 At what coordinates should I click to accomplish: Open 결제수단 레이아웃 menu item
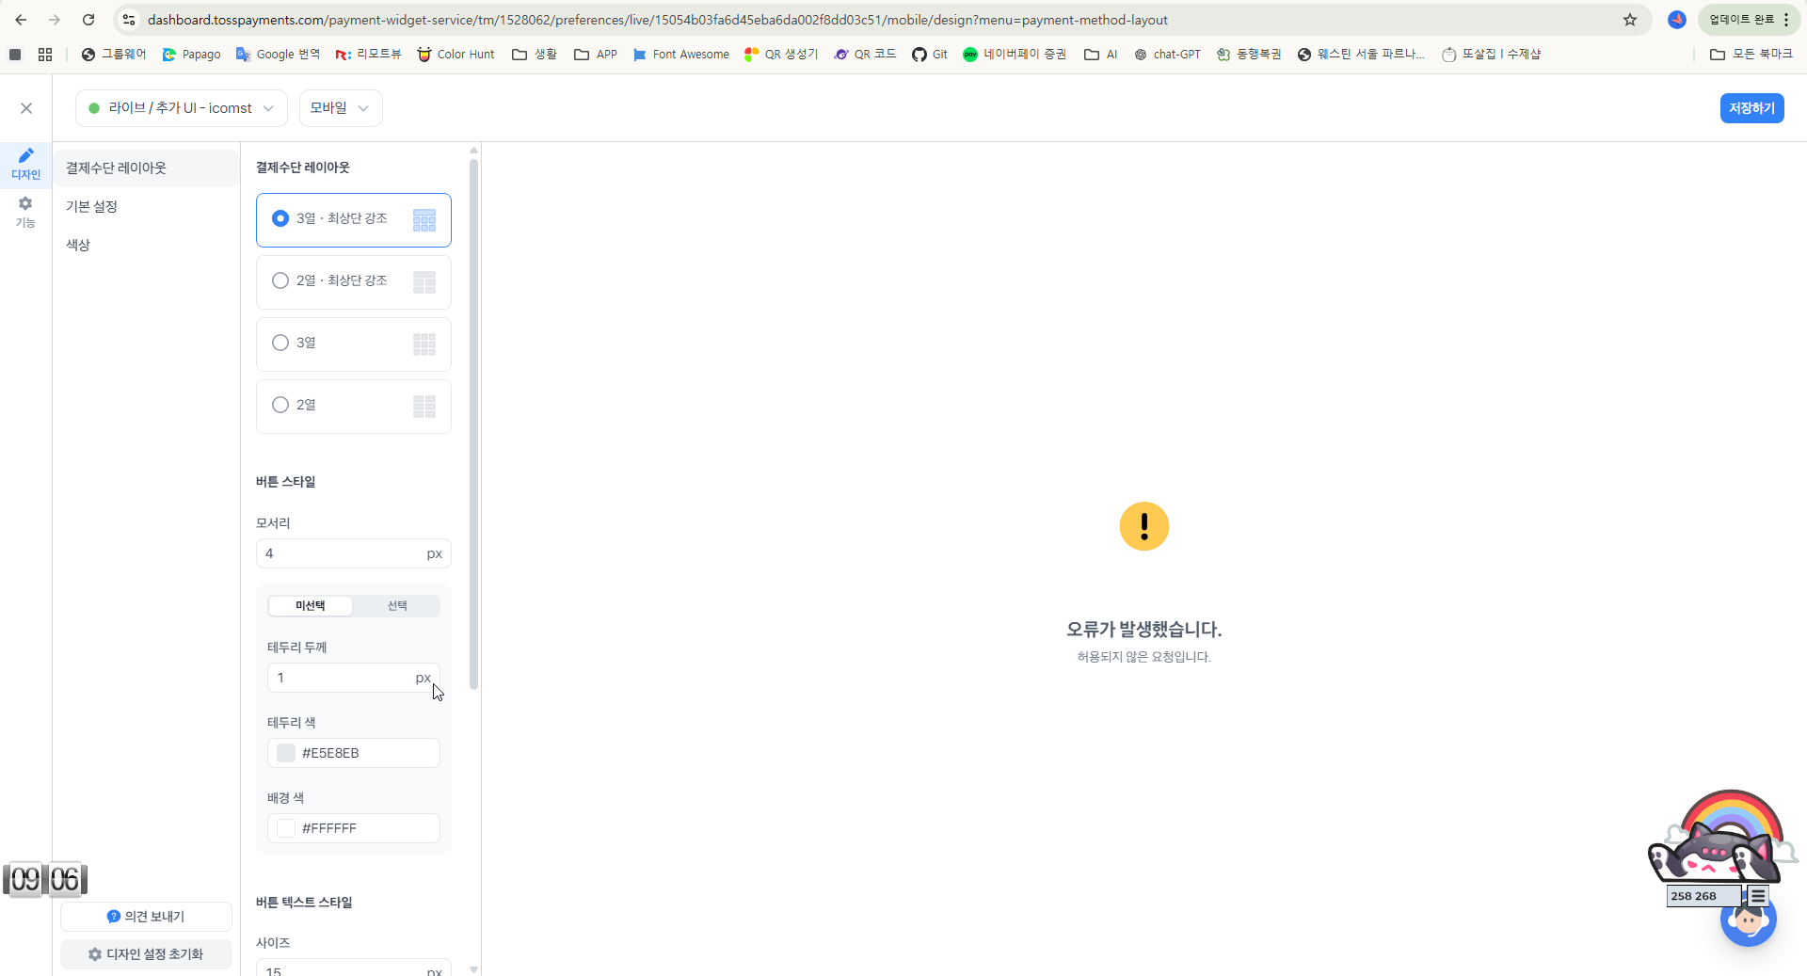(146, 168)
